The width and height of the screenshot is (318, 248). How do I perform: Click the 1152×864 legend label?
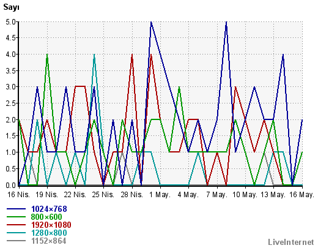(49, 241)
